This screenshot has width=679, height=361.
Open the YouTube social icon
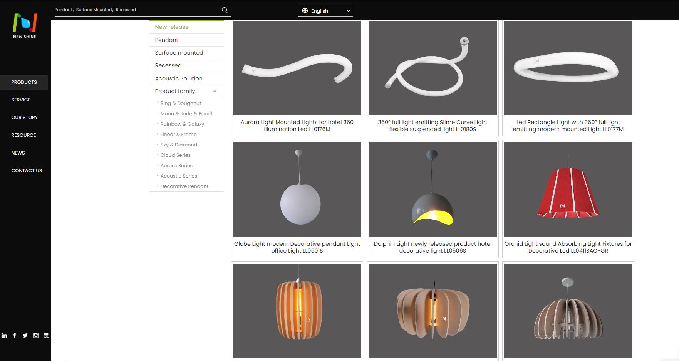(46, 335)
